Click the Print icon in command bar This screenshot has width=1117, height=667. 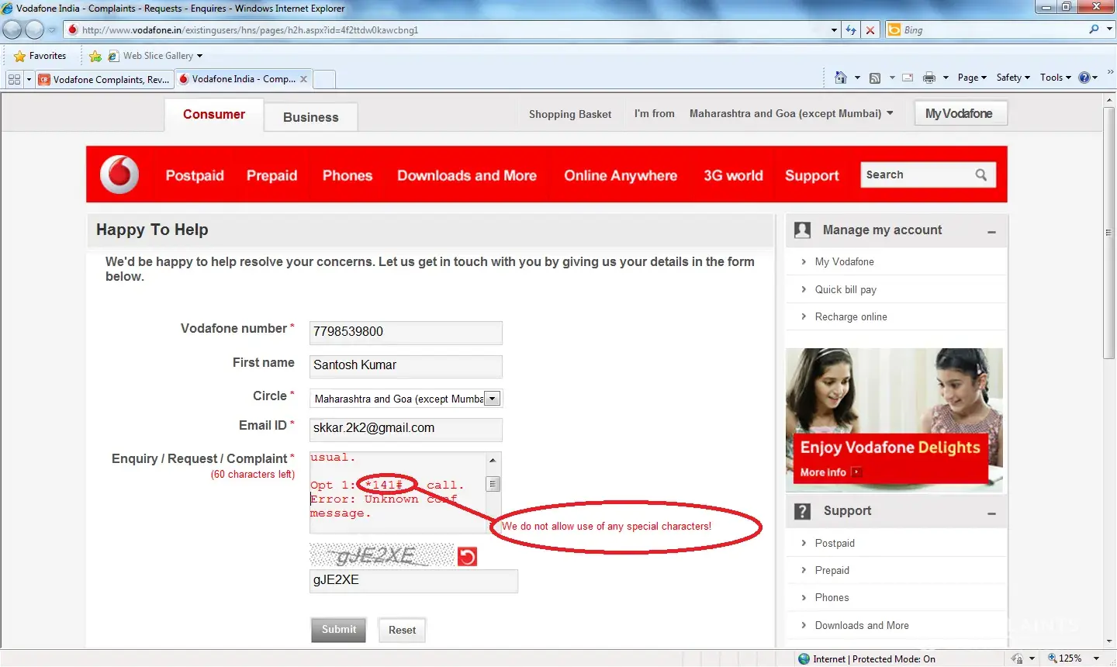click(x=929, y=78)
